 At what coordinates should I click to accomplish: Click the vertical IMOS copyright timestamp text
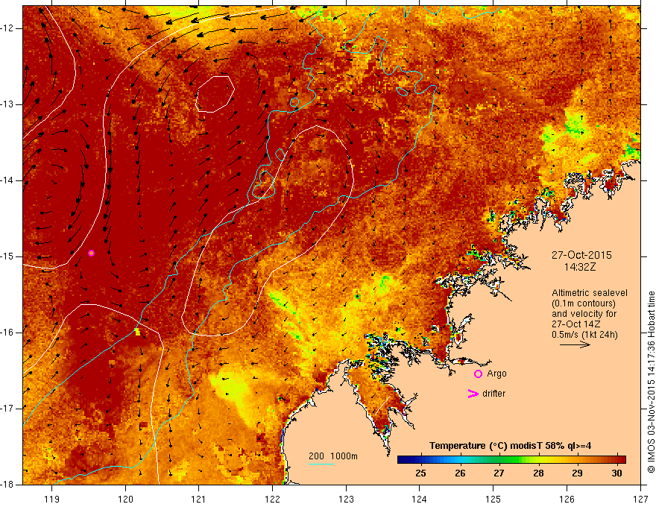(x=651, y=382)
